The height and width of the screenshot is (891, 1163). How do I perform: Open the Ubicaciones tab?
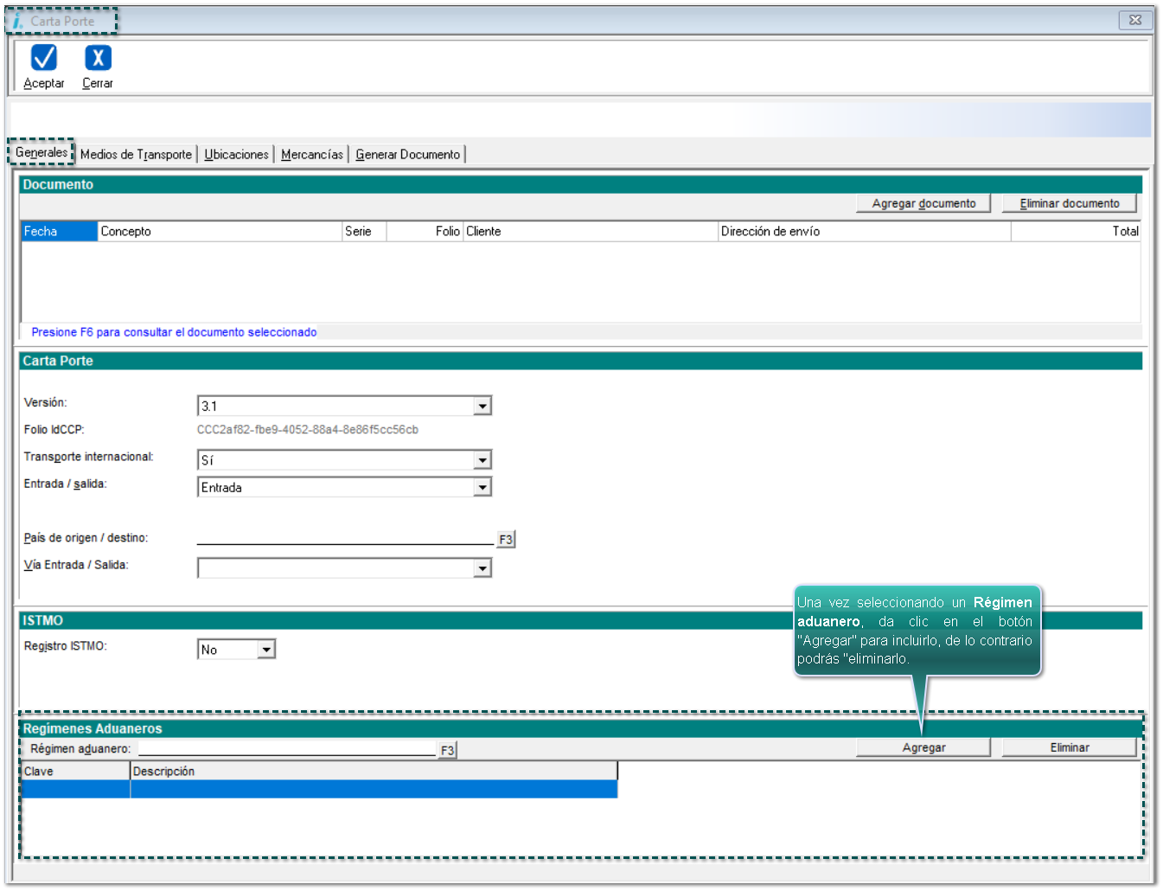pos(236,155)
